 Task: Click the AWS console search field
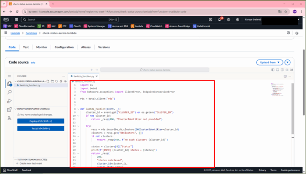(x=70, y=20)
